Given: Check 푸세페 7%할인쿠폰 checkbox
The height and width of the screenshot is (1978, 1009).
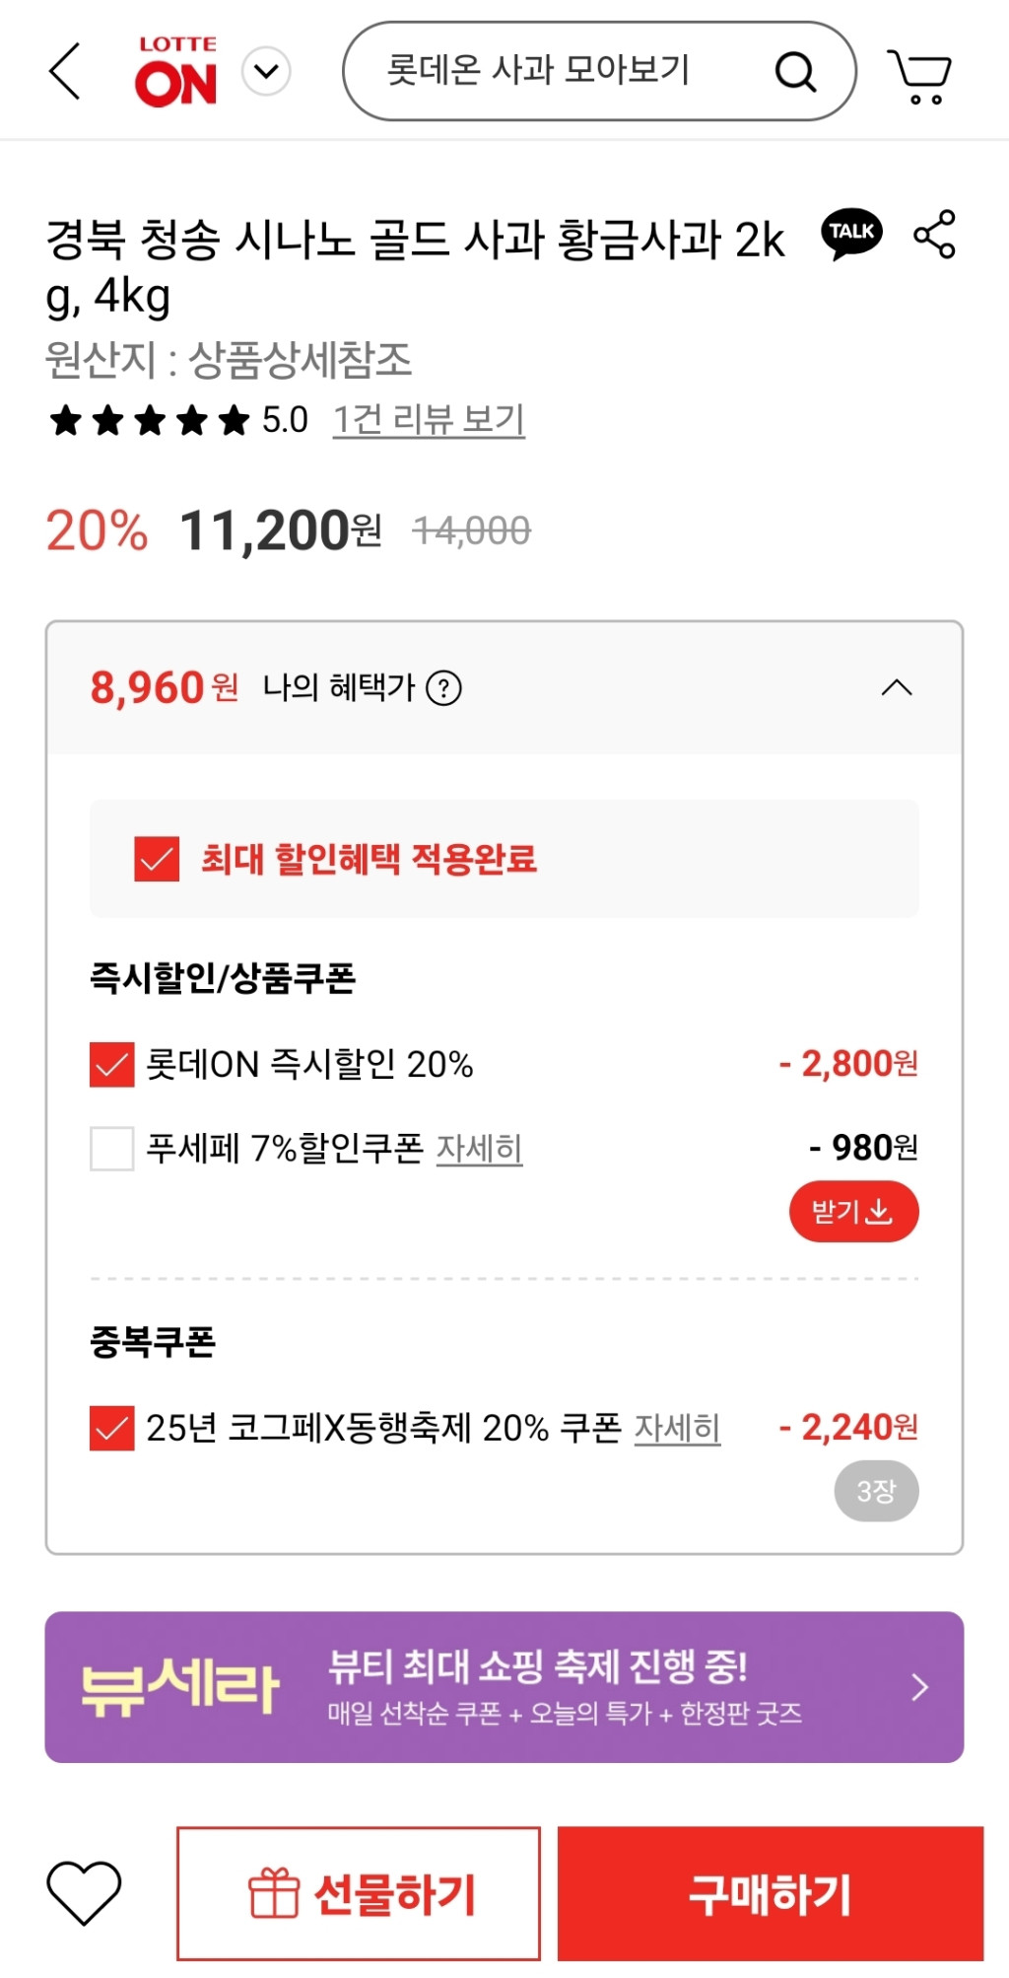Looking at the screenshot, I should click(x=112, y=1149).
